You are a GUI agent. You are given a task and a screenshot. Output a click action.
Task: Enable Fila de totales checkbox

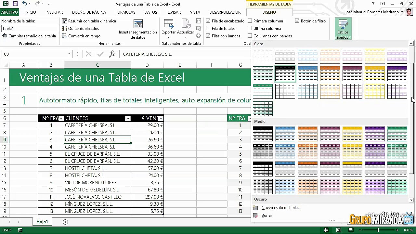pyautogui.click(x=208, y=29)
